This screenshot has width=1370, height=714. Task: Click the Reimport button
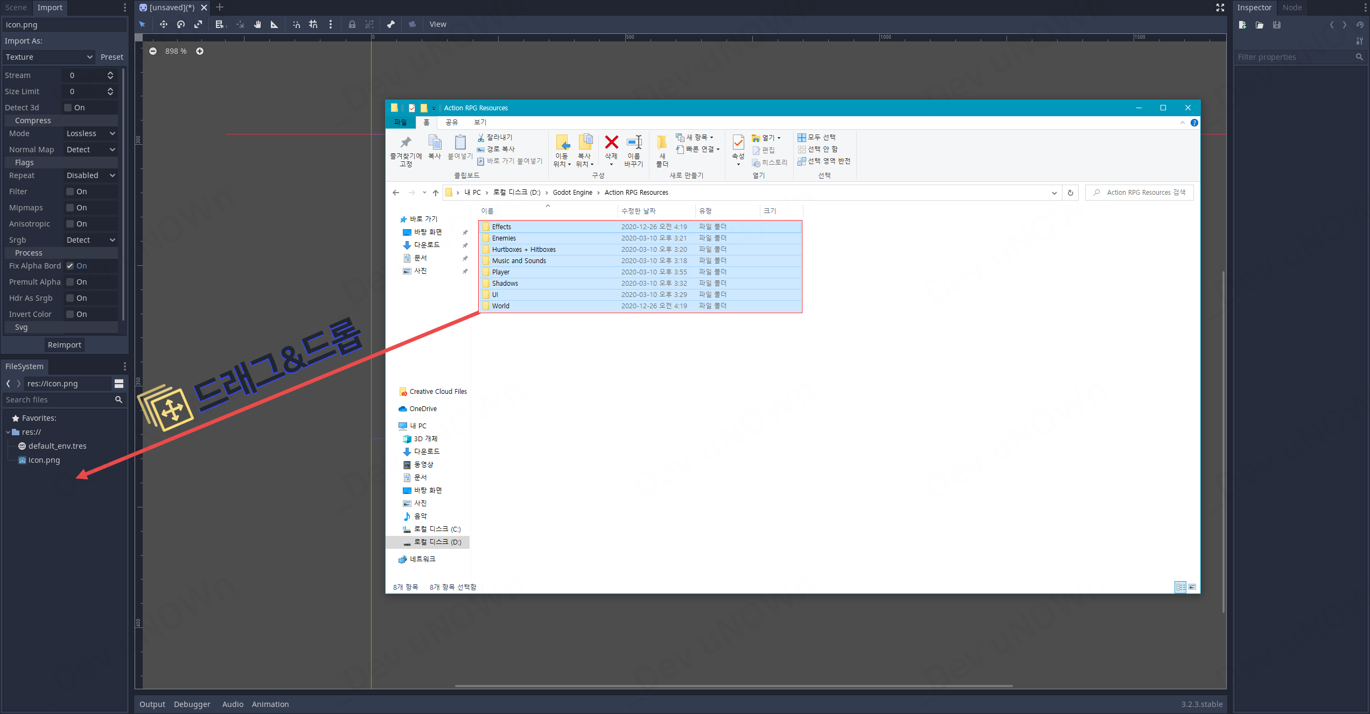pyautogui.click(x=65, y=345)
